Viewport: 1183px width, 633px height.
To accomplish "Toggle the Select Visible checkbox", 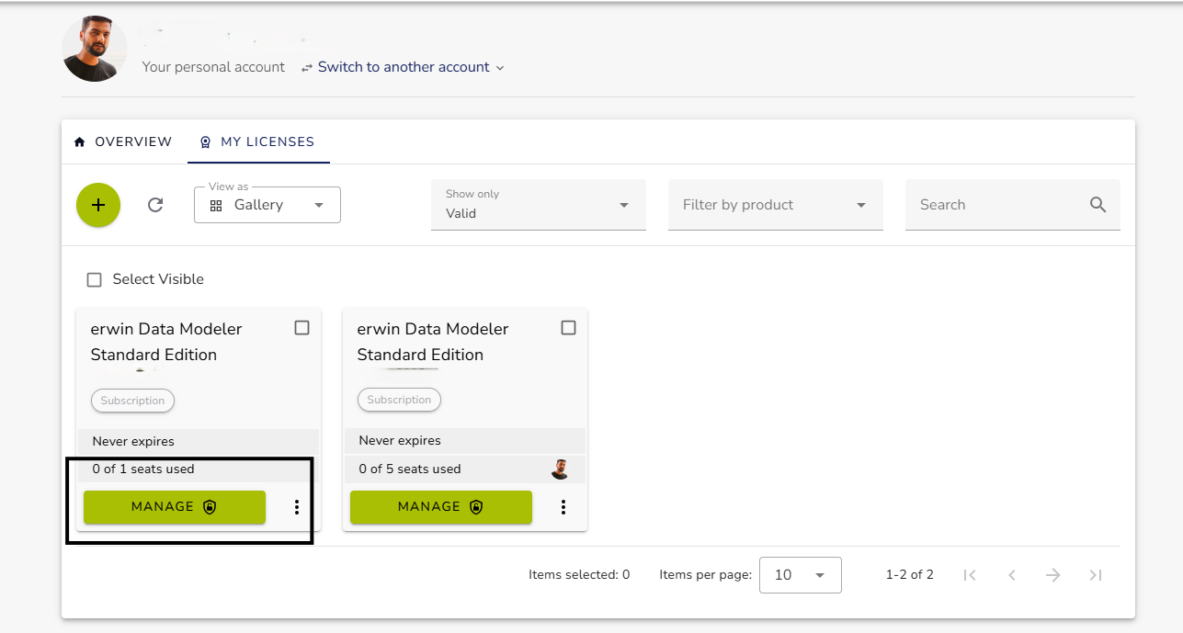I will click(x=94, y=279).
